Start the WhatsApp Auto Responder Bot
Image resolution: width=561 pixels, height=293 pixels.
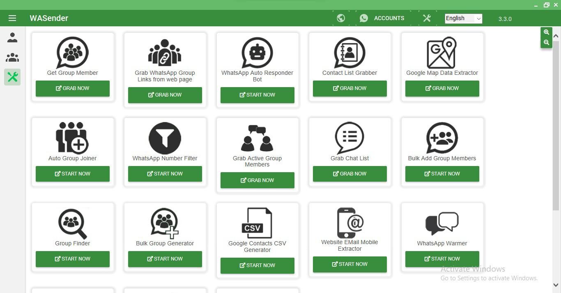[x=257, y=95]
